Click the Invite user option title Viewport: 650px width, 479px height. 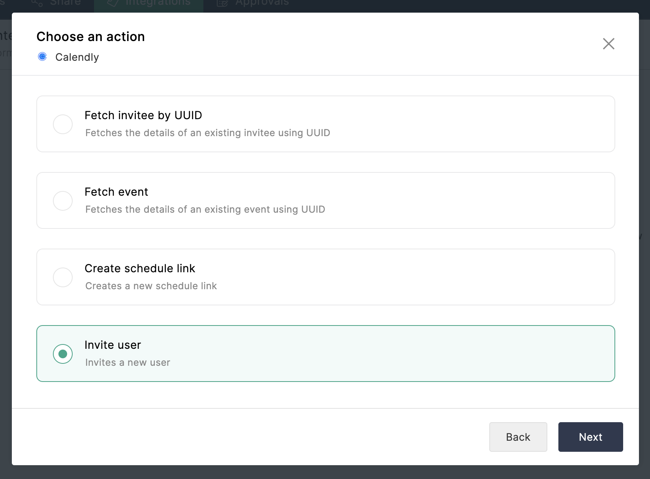click(113, 345)
